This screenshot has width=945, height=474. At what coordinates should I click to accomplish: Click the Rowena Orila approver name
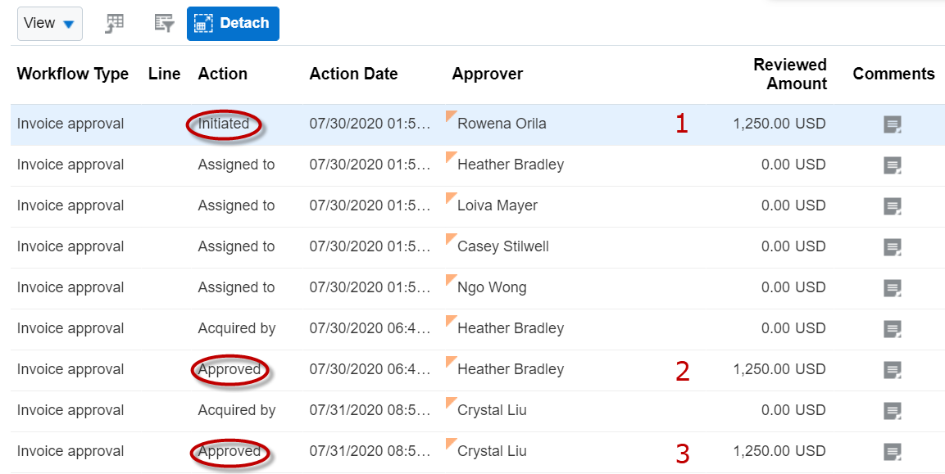click(502, 124)
